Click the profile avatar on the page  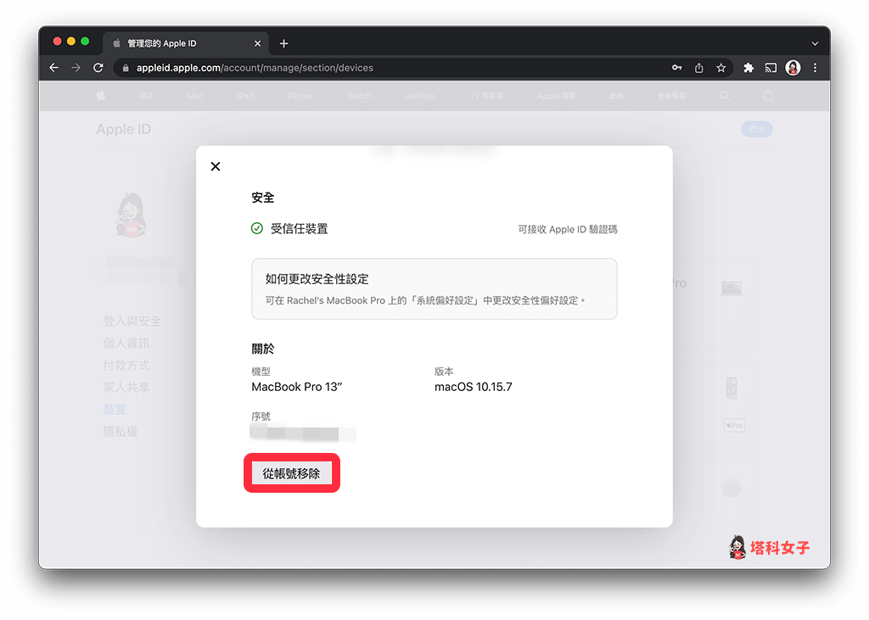click(131, 215)
